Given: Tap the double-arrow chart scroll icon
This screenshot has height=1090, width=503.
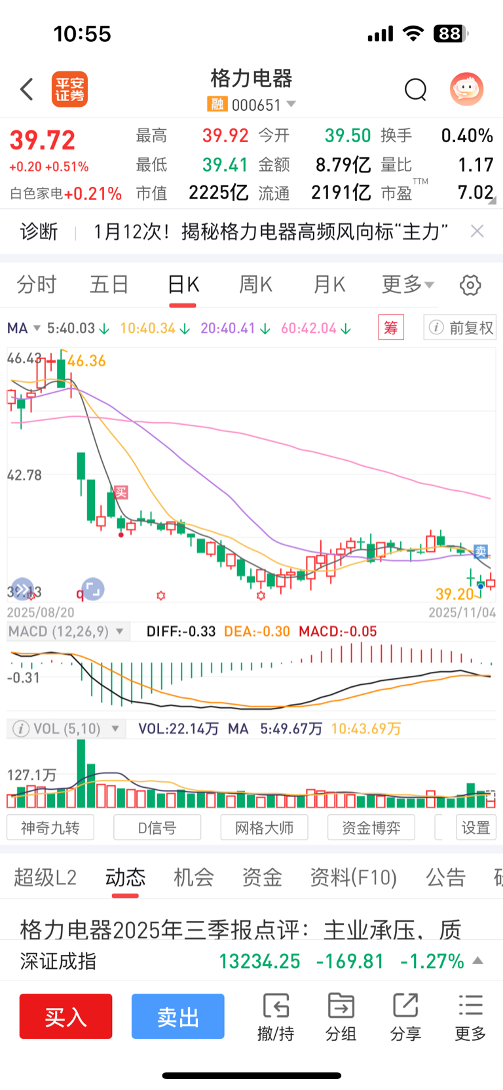Looking at the screenshot, I should (22, 589).
